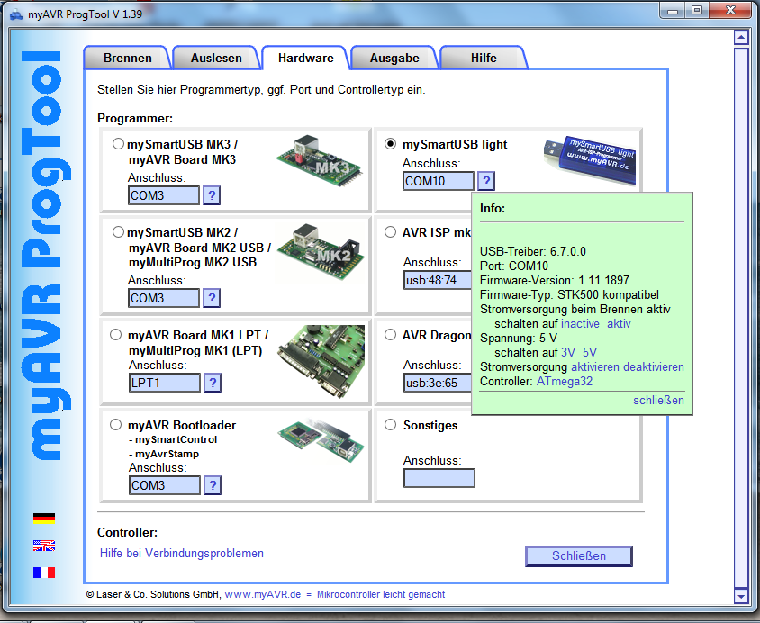Select mySmartUSB MK2 radio option
The width and height of the screenshot is (760, 623).
[118, 232]
